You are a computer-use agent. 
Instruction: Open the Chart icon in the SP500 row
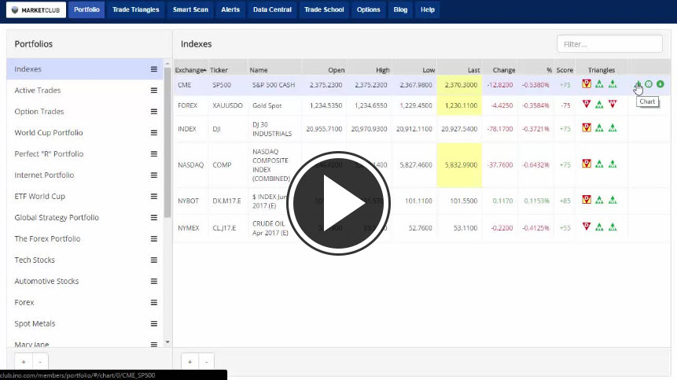pyautogui.click(x=638, y=84)
